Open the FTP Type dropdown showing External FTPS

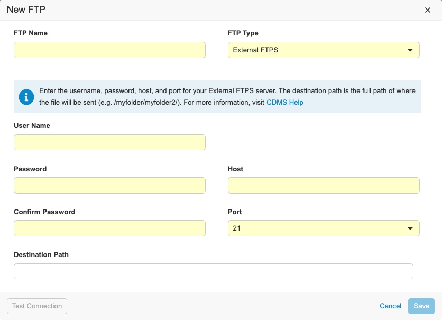pos(324,50)
